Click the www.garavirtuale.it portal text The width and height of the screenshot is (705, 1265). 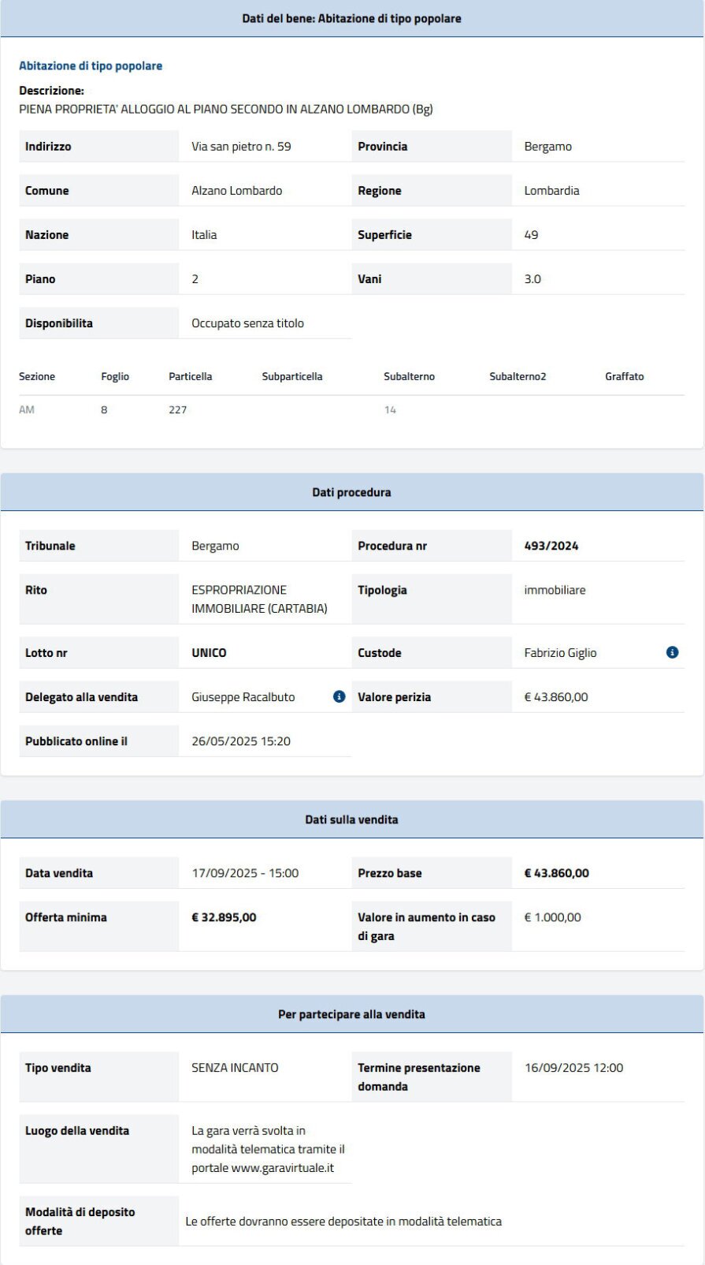point(282,1168)
